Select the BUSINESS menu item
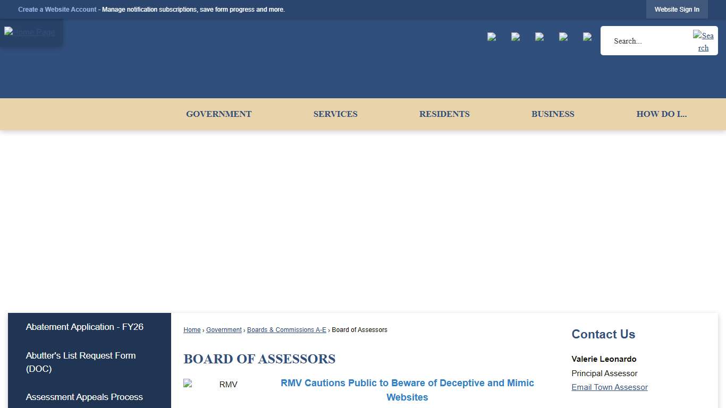726x408 pixels. (x=553, y=114)
